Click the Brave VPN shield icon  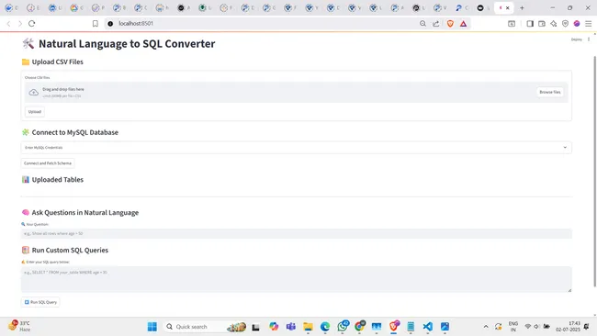pyautogui.click(x=565, y=24)
